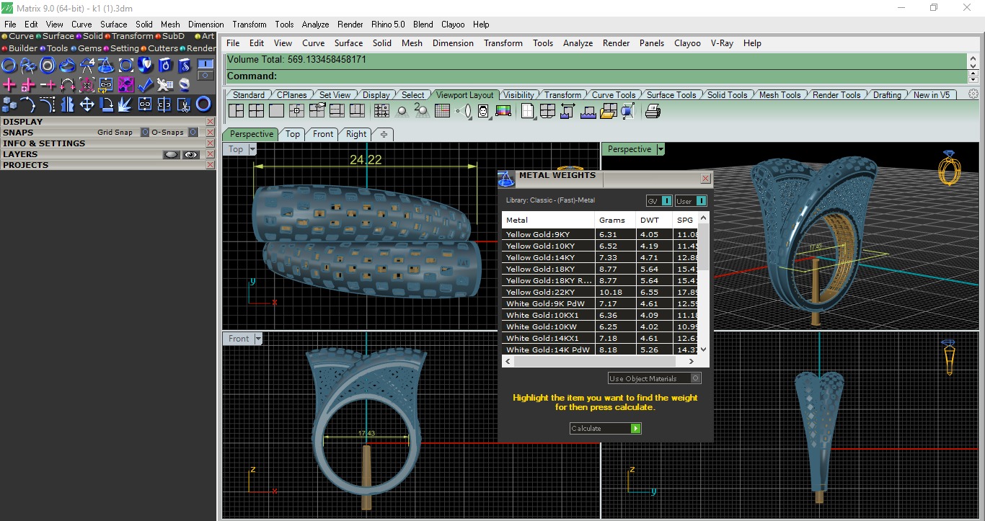Click metal list scroll down arrow
This screenshot has height=521, width=985.
[x=704, y=349]
